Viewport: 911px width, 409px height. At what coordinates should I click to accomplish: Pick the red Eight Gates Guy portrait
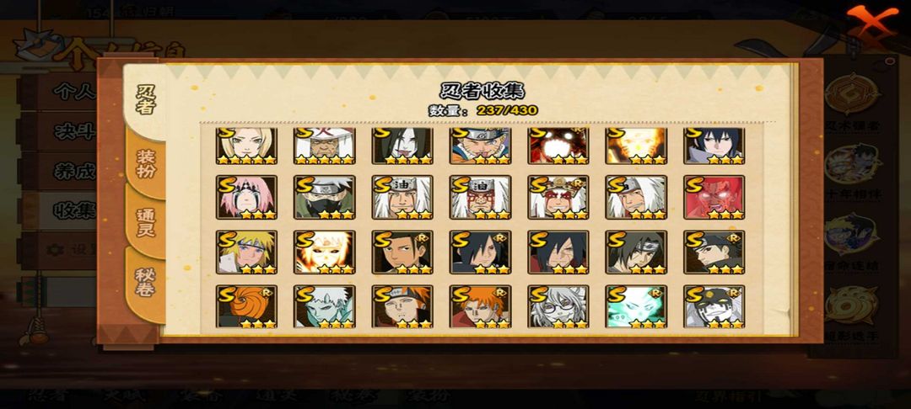pos(714,197)
